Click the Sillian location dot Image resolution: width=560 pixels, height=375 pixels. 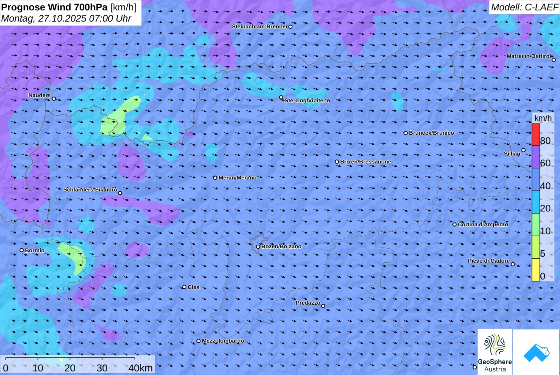[x=523, y=150]
